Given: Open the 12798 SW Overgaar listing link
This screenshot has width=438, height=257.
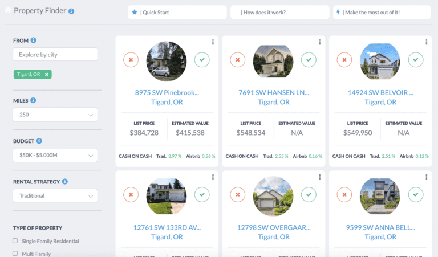Looking at the screenshot, I should coord(273,227).
